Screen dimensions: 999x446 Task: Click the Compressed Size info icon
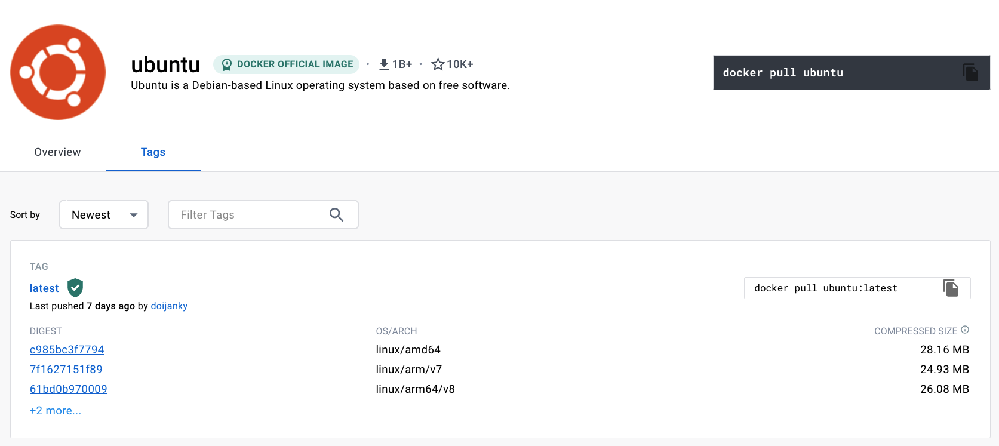(965, 330)
